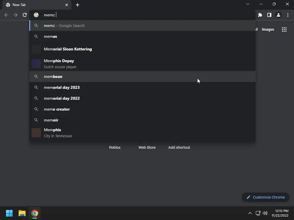This screenshot has width=294, height=220.
Task: Select the New Tab tab
Action: [x=37, y=5]
